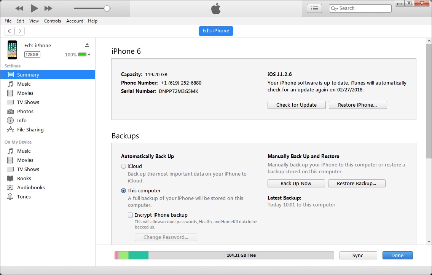Select Audiobooks in the sidebar
This screenshot has height=275, width=432.
pos(29,187)
